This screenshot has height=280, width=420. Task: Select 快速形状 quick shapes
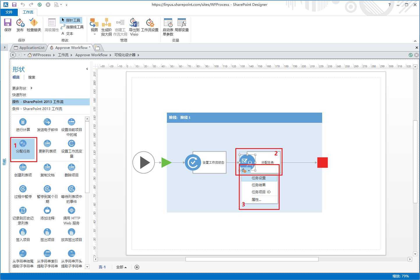[x=19, y=95]
